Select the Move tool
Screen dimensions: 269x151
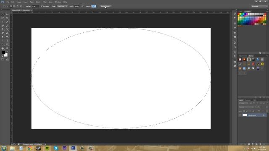(7, 15)
